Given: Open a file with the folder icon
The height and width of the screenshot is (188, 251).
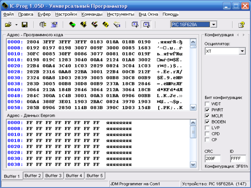Looking at the screenshot, I should (x=8, y=25).
